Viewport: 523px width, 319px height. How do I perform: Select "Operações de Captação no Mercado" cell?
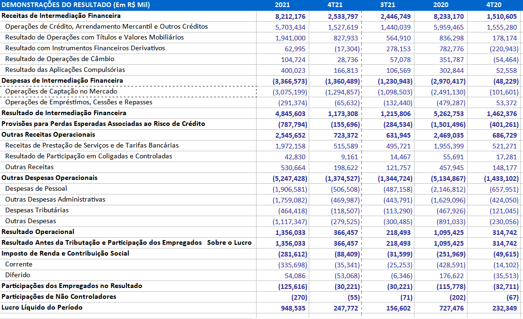click(x=128, y=91)
